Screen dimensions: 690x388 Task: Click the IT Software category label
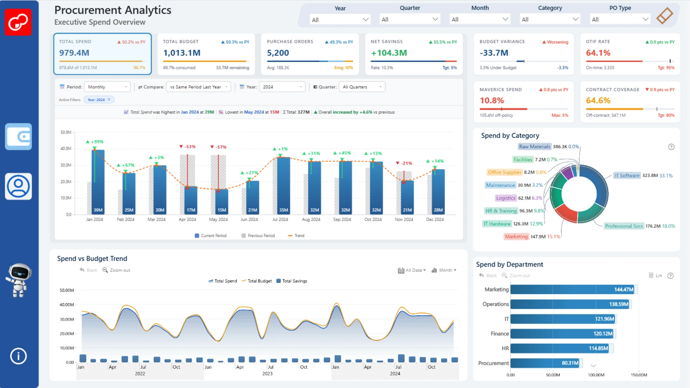(627, 176)
